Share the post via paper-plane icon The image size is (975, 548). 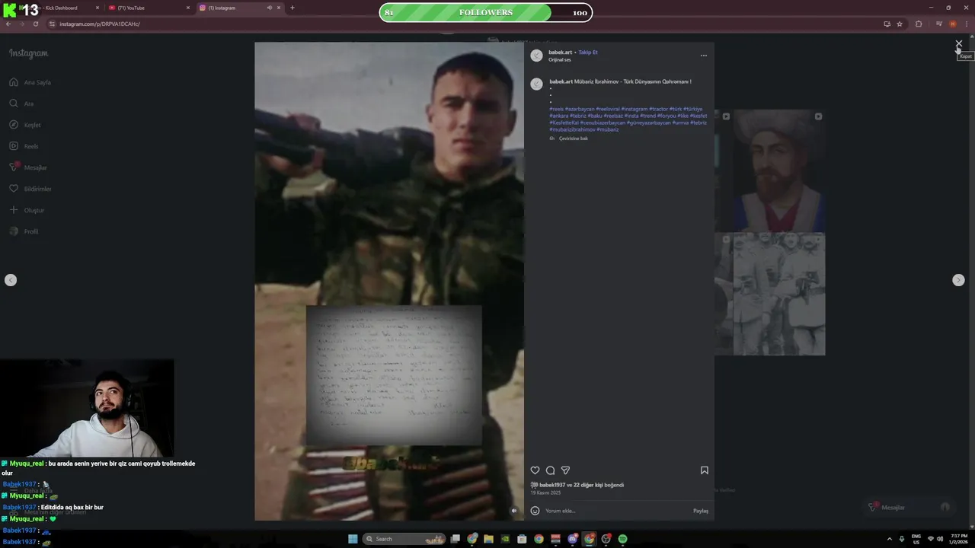(x=565, y=470)
